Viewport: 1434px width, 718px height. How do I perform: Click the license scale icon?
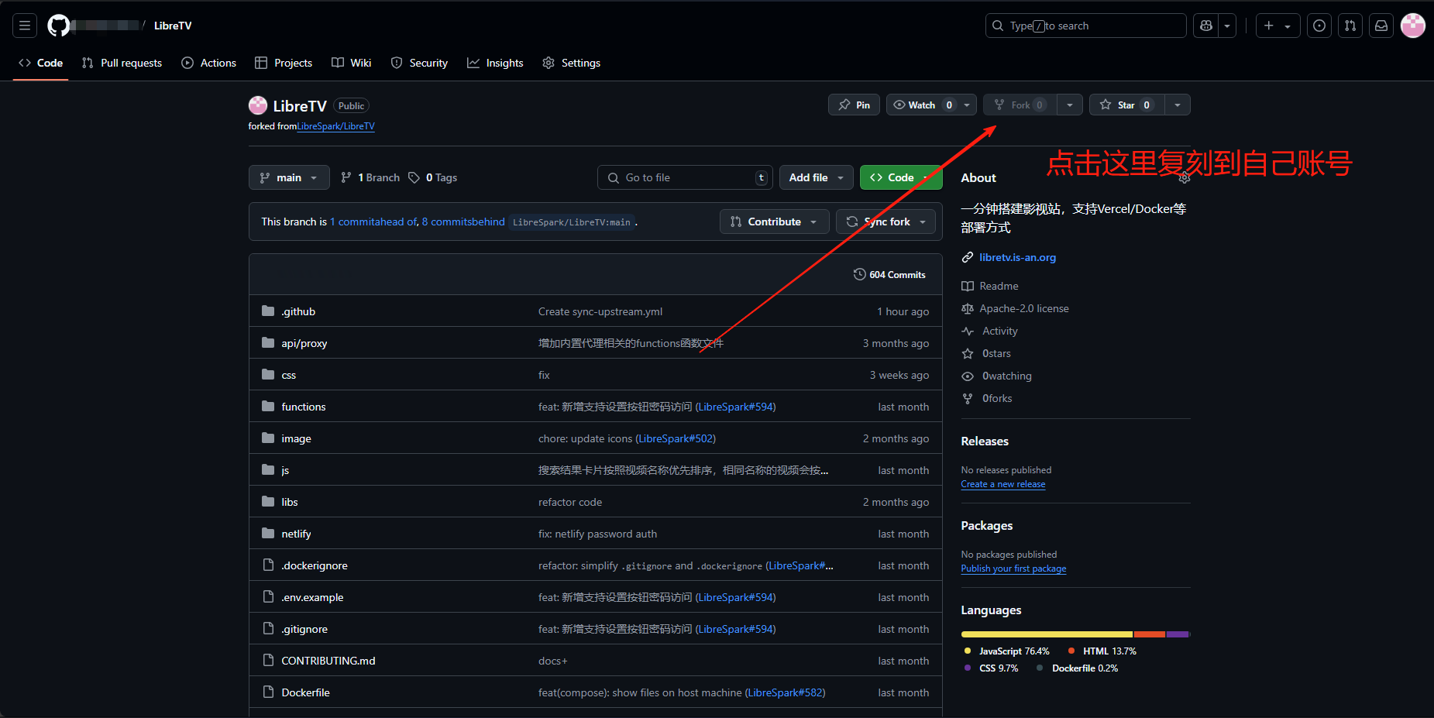(968, 308)
